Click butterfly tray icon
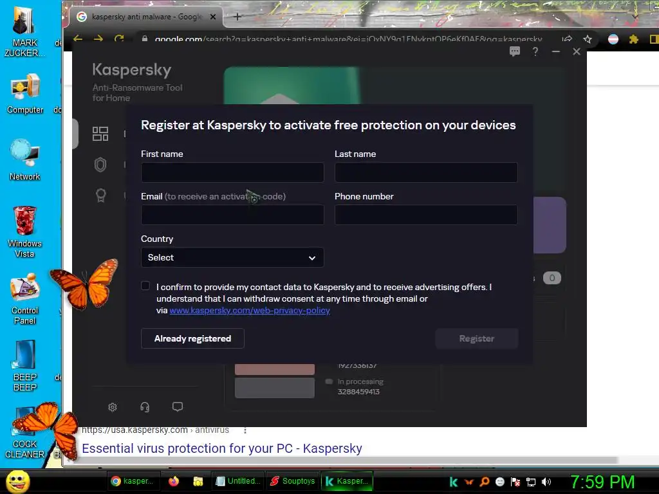Image resolution: width=659 pixels, height=494 pixels. click(x=469, y=482)
